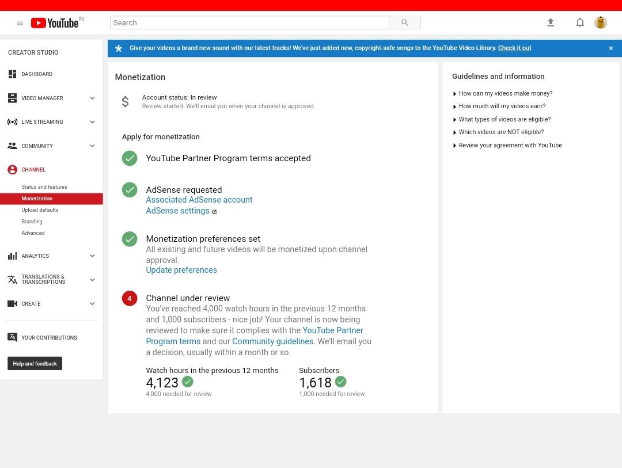Expand the Translations & Transcriptions chevron
Viewport: 622px width, 468px height.
92,280
